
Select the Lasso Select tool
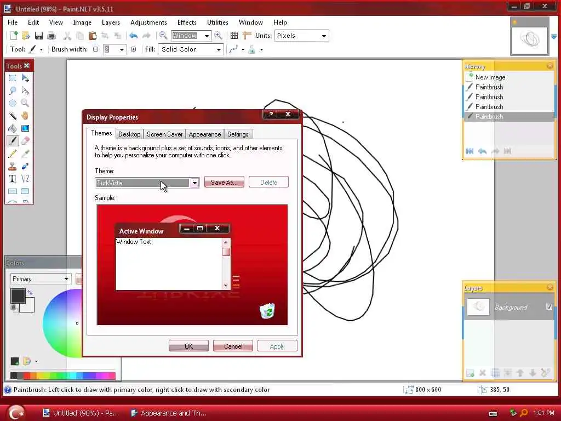[13, 90]
